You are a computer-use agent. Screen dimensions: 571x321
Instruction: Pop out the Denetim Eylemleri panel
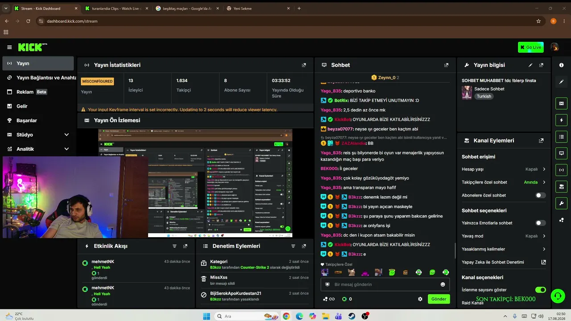pos(304,246)
